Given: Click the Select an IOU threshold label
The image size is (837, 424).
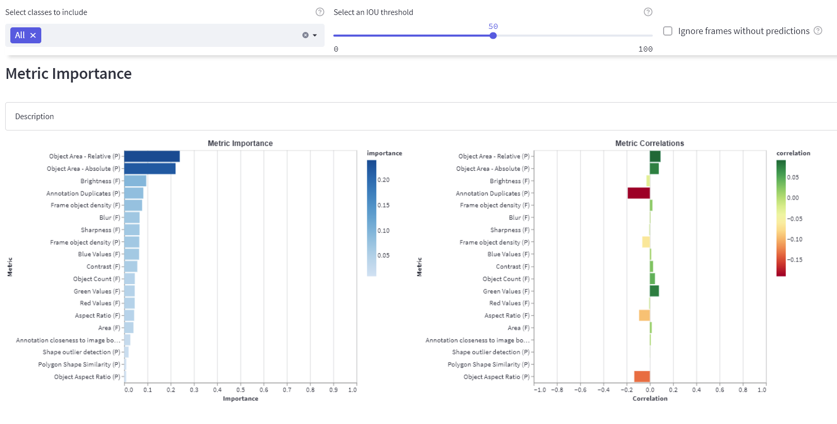Looking at the screenshot, I should click(x=373, y=12).
